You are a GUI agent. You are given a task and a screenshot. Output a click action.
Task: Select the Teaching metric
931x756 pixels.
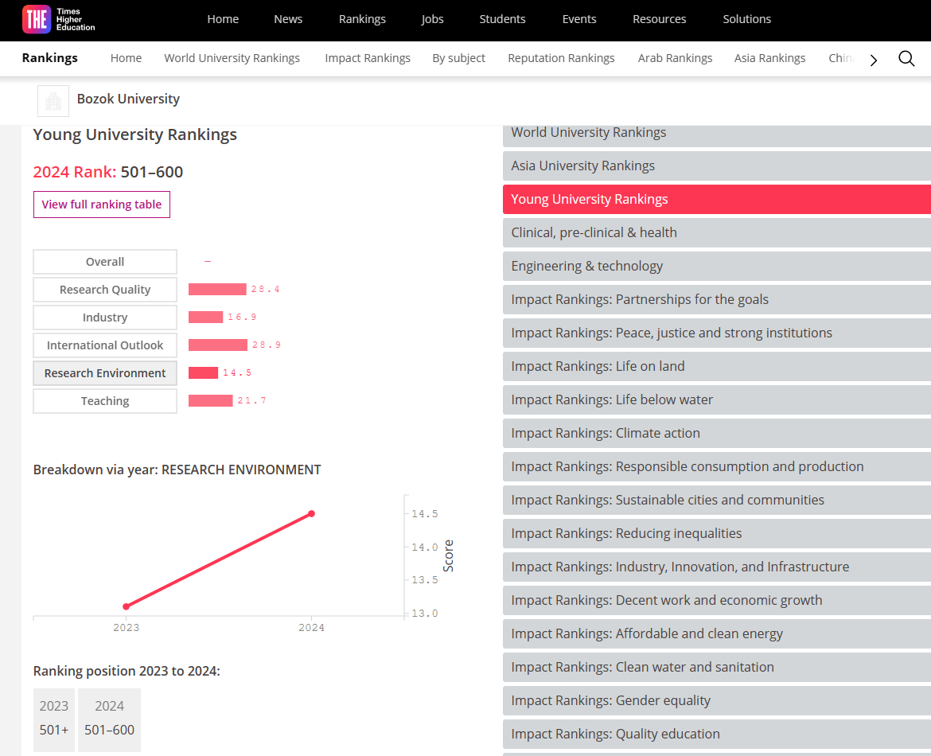(x=105, y=401)
